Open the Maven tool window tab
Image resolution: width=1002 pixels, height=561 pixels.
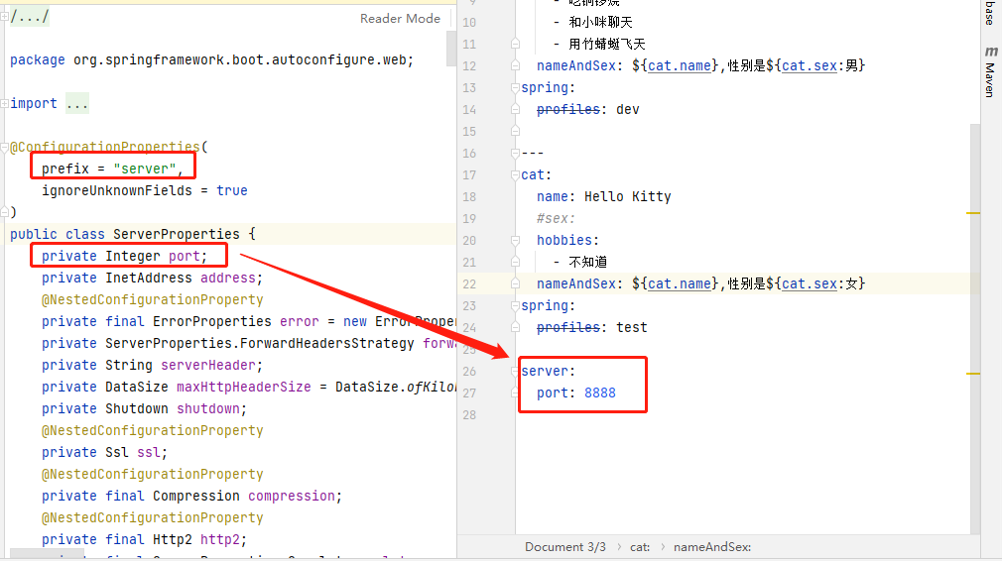click(x=989, y=80)
